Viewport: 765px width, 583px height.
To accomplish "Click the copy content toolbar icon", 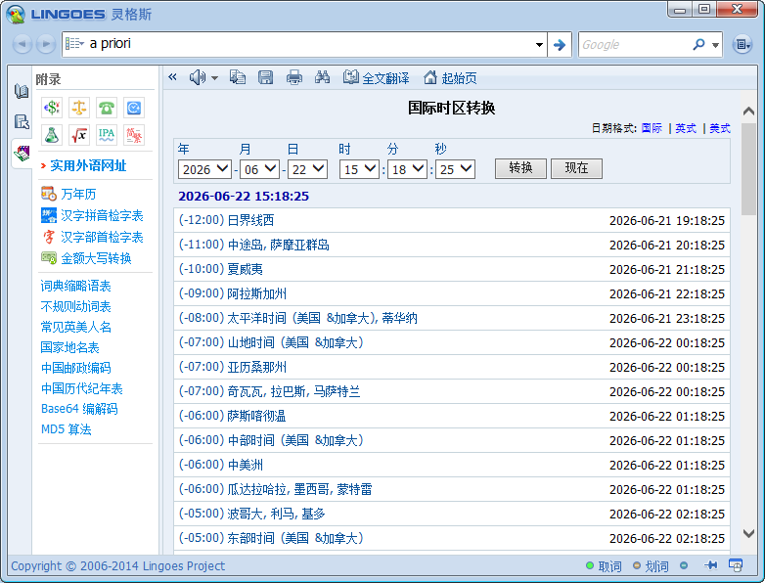I will [238, 77].
